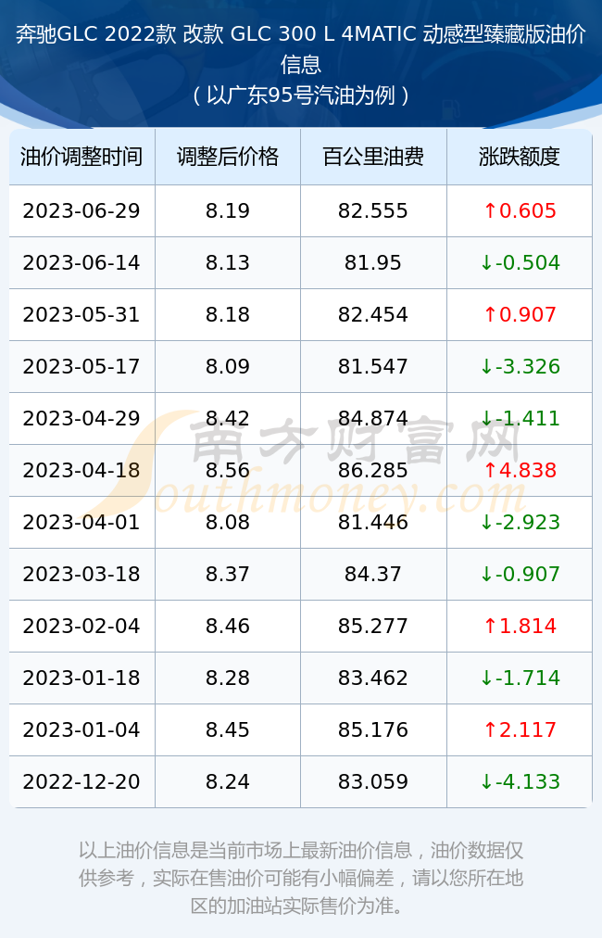Click the 涨跌额度 column header

pos(520,157)
